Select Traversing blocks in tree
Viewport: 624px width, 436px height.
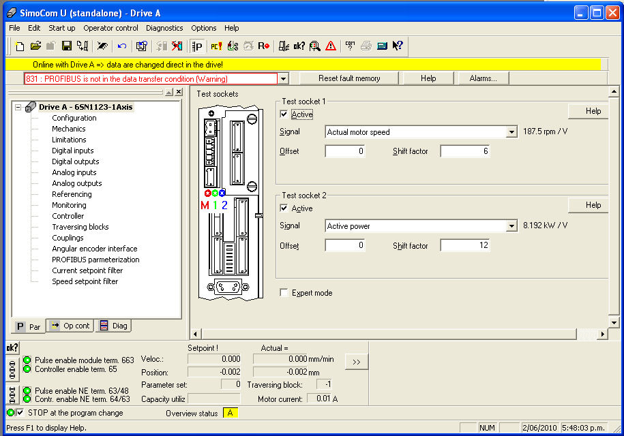(80, 227)
